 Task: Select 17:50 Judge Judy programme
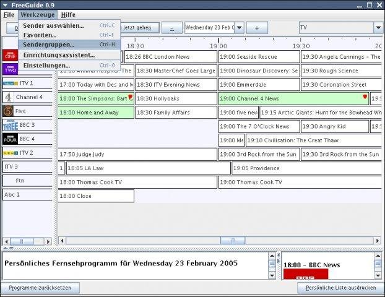click(x=137, y=154)
